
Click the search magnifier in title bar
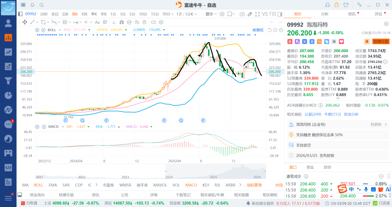pyautogui.click(x=41, y=5)
